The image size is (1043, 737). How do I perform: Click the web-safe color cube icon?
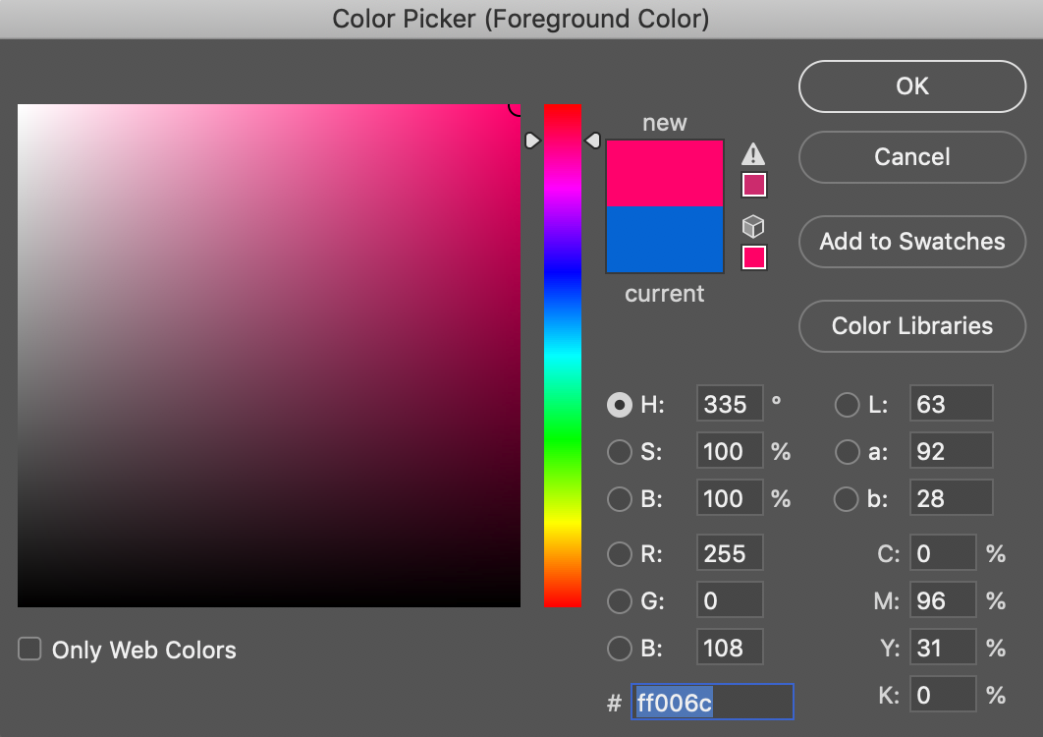pyautogui.click(x=753, y=227)
